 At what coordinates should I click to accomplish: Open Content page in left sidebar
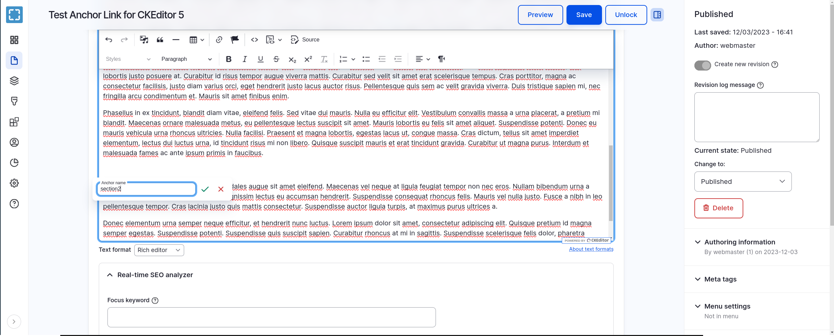pos(14,61)
